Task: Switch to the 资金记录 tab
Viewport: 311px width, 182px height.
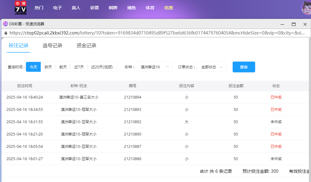Action: (x=86, y=46)
